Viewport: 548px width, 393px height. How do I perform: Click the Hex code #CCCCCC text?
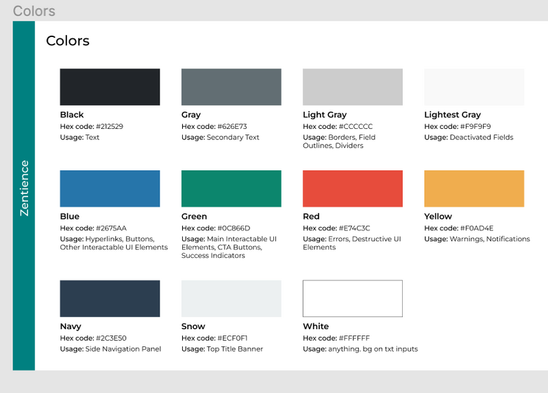coord(338,126)
